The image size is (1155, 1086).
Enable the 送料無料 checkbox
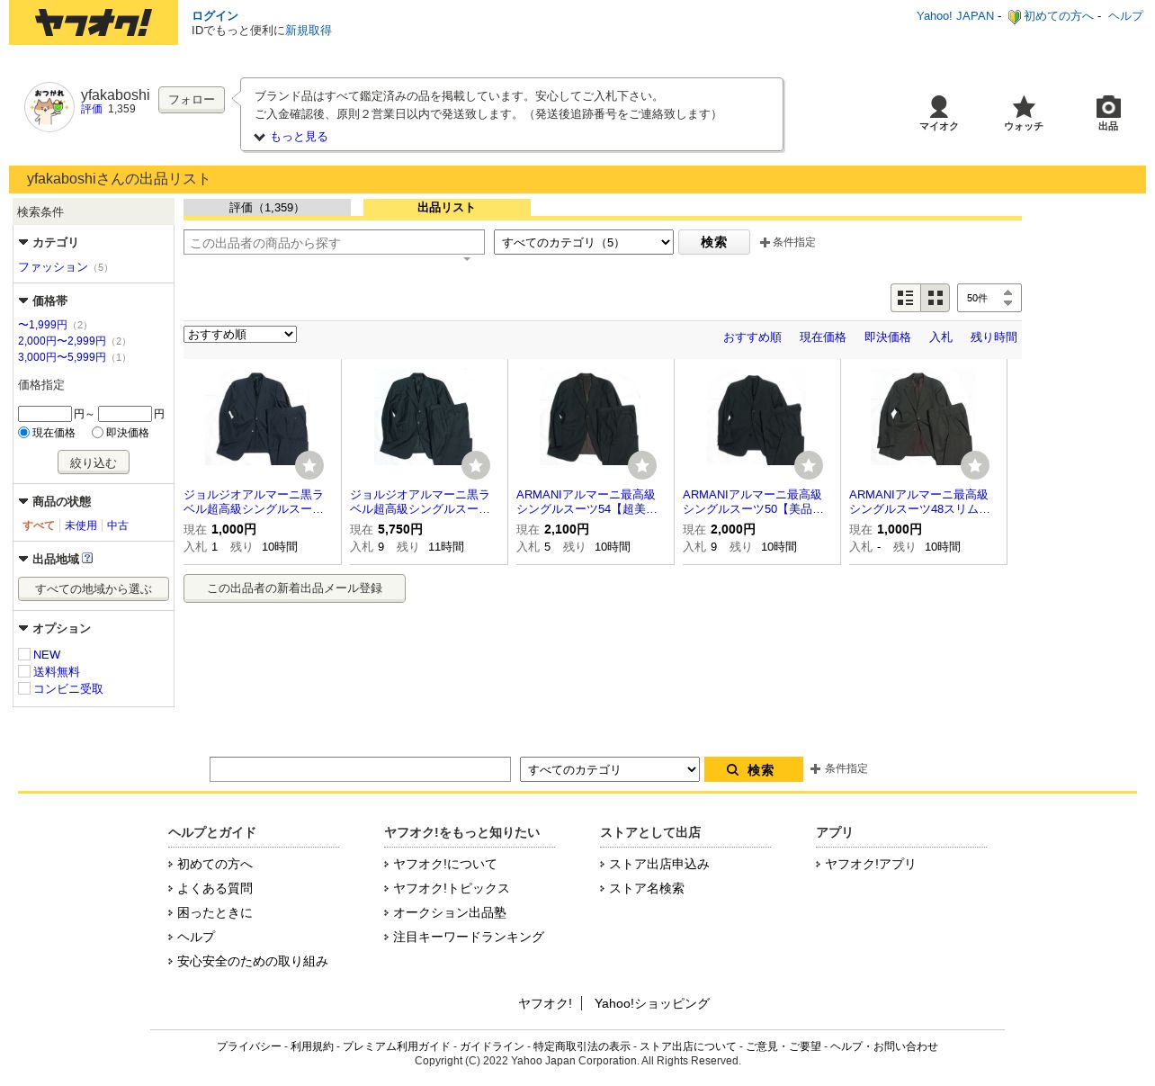point(24,671)
